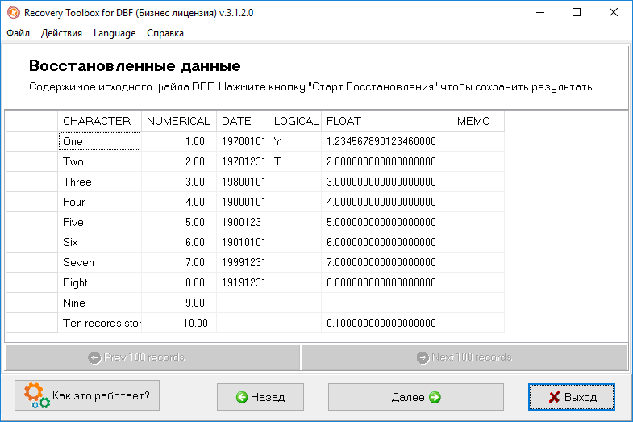Select the FLOAT column header
Image resolution: width=633 pixels, height=422 pixels.
[387, 121]
